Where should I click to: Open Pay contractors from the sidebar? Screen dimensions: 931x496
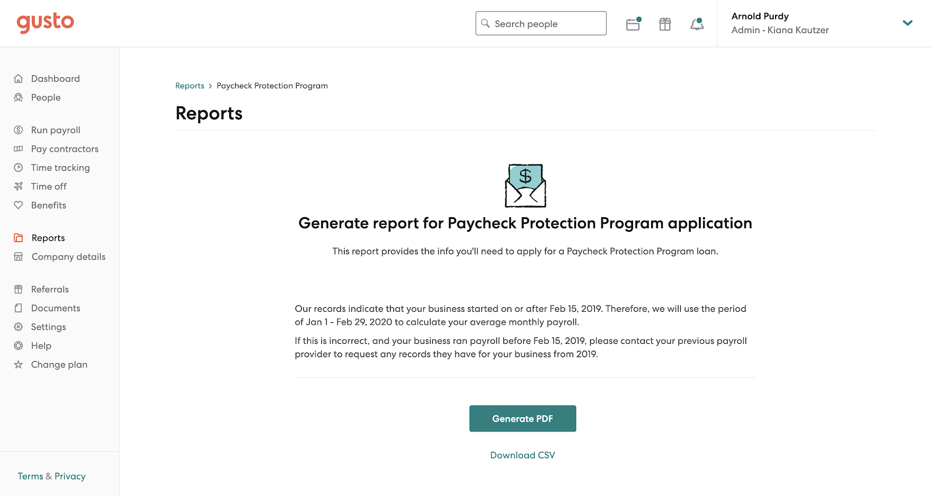point(65,149)
